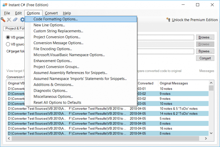Viewport: 220px width, 147px height.
Task: Click the Convert button below the Browse buttons
Action: (205, 58)
